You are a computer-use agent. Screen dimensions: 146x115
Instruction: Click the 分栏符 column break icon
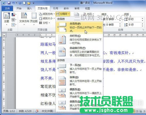tap(62, 40)
